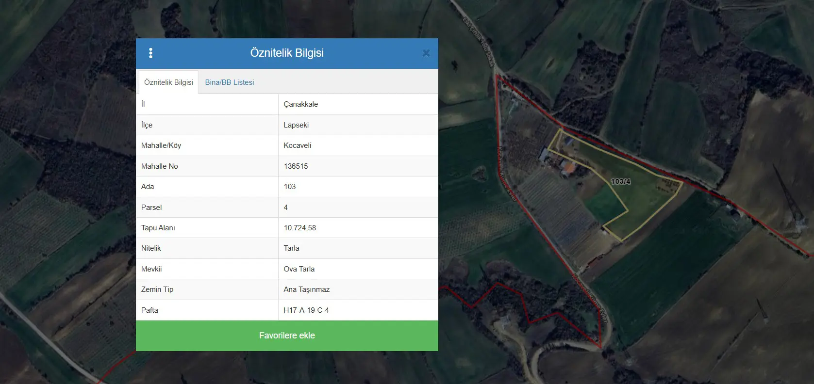Click the Nitelik value Tarla
The width and height of the screenshot is (814, 384).
point(292,248)
